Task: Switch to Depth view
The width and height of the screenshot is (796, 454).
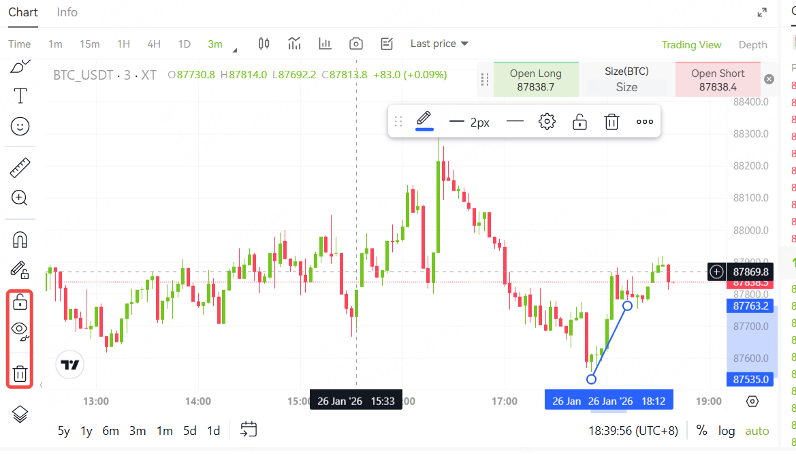Action: 752,45
